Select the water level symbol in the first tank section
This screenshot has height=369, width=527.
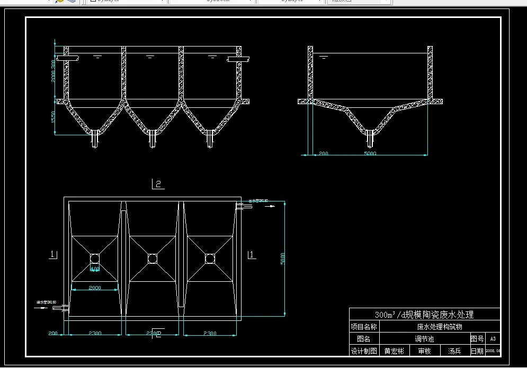[97, 57]
